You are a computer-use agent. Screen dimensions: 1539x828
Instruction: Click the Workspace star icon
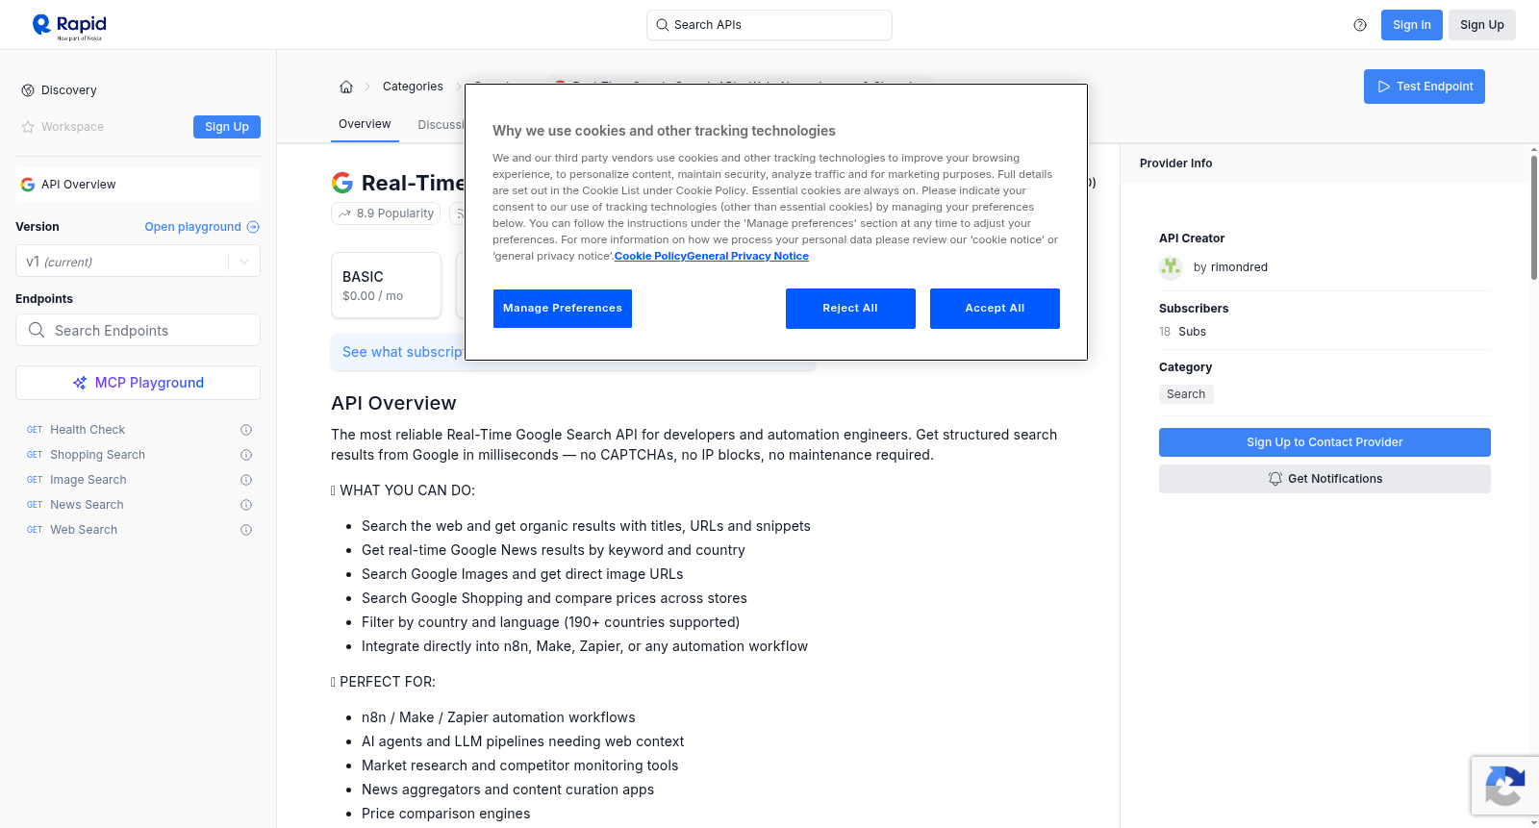(x=28, y=127)
